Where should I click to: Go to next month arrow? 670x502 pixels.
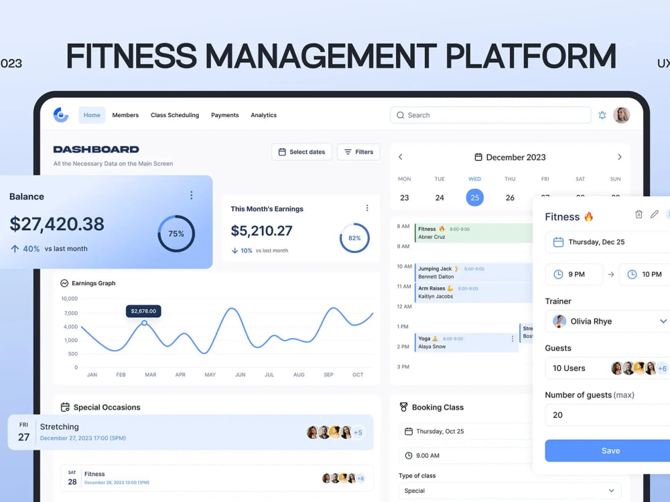[620, 157]
